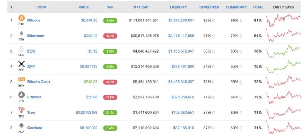The image size is (307, 134).
Task: Open info icon beside Ethereum developer 95%
Action: (x=214, y=36)
